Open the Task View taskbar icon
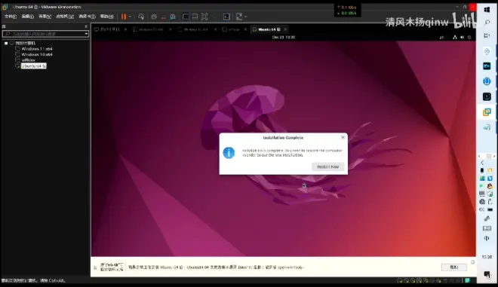498x287 pixels. coord(487,35)
